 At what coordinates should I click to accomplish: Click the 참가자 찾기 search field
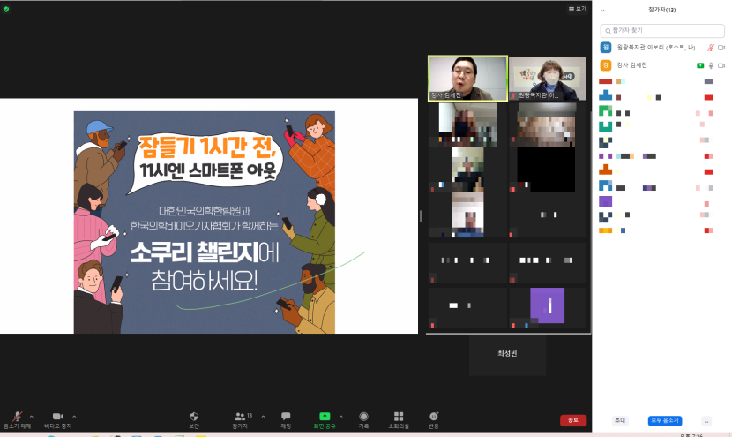tap(662, 30)
